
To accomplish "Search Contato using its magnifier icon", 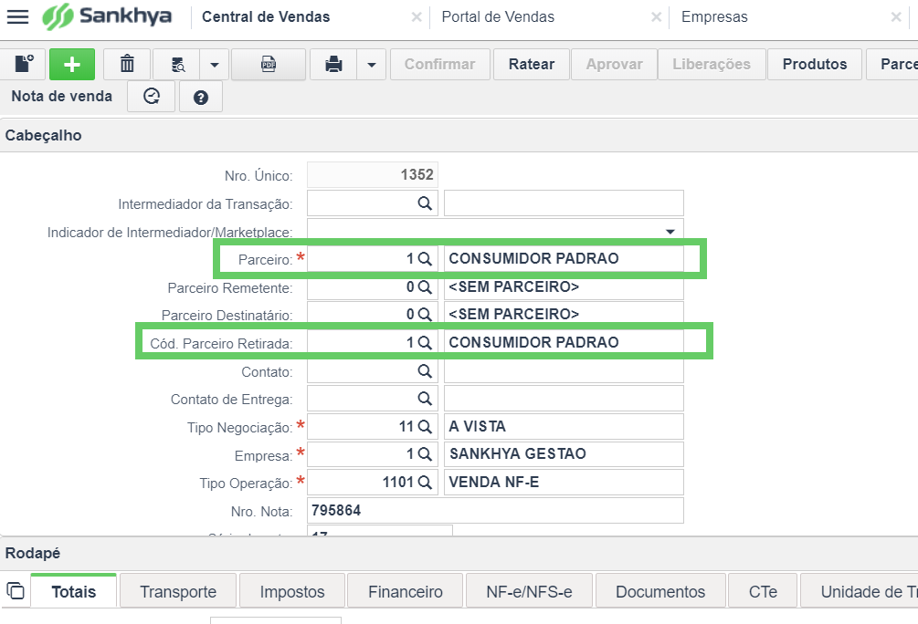I will click(425, 370).
